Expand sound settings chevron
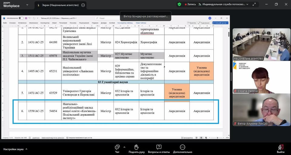291x155 pixels. (x=26, y=149)
